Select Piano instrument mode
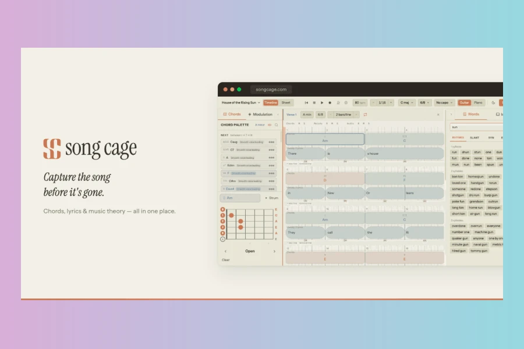Image resolution: width=524 pixels, height=349 pixels. (478, 102)
